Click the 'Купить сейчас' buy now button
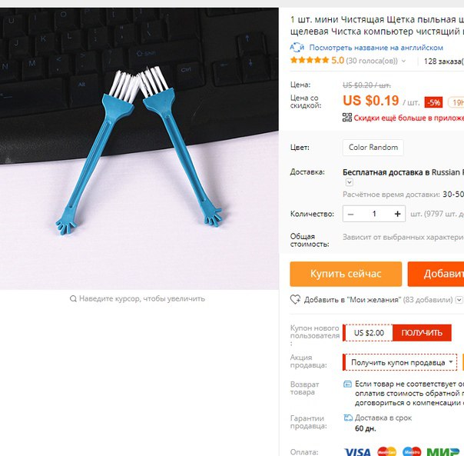464x456 pixels. 346,274
